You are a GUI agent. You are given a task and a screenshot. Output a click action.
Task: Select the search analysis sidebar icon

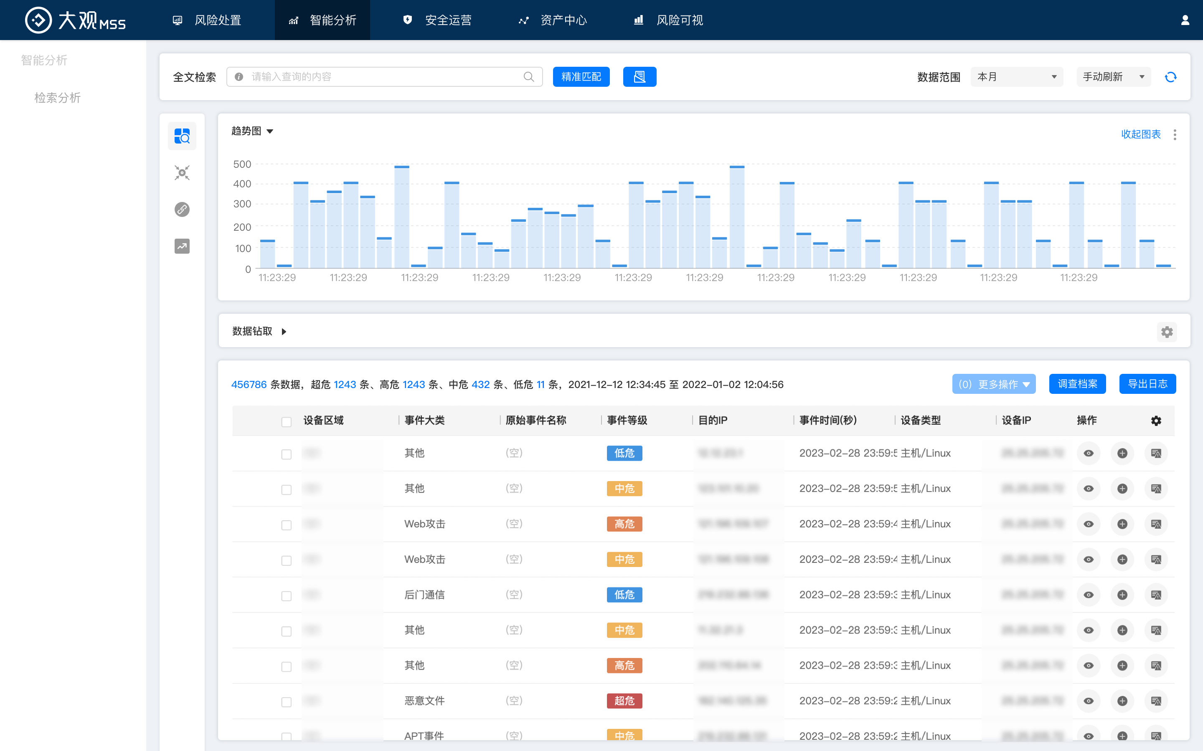(182, 136)
